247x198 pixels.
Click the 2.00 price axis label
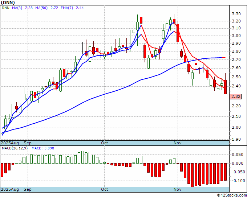[x=236, y=127]
